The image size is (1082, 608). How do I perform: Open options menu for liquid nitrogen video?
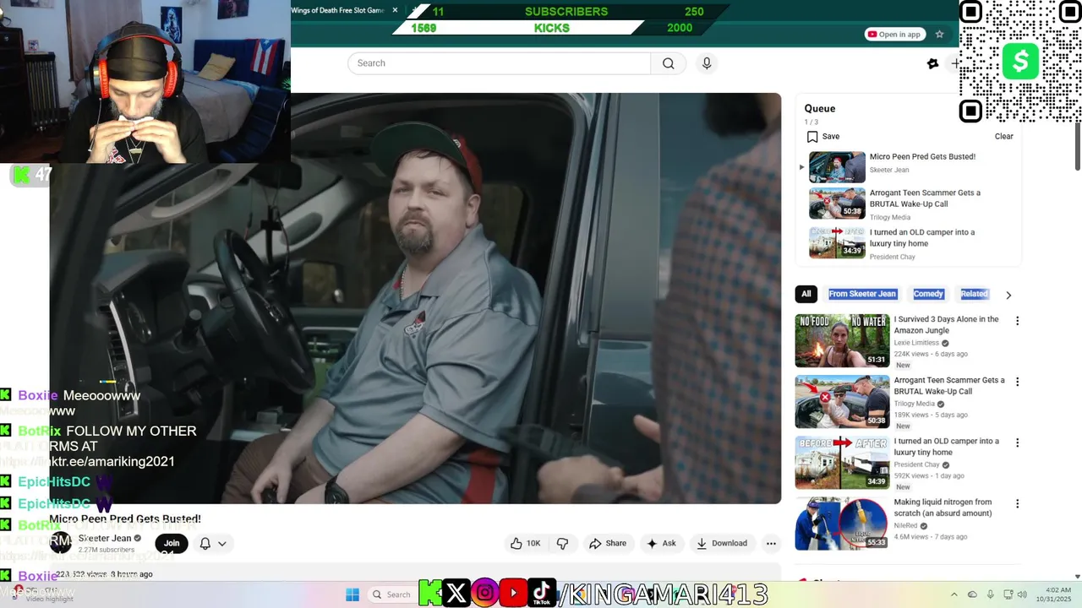click(x=1017, y=503)
